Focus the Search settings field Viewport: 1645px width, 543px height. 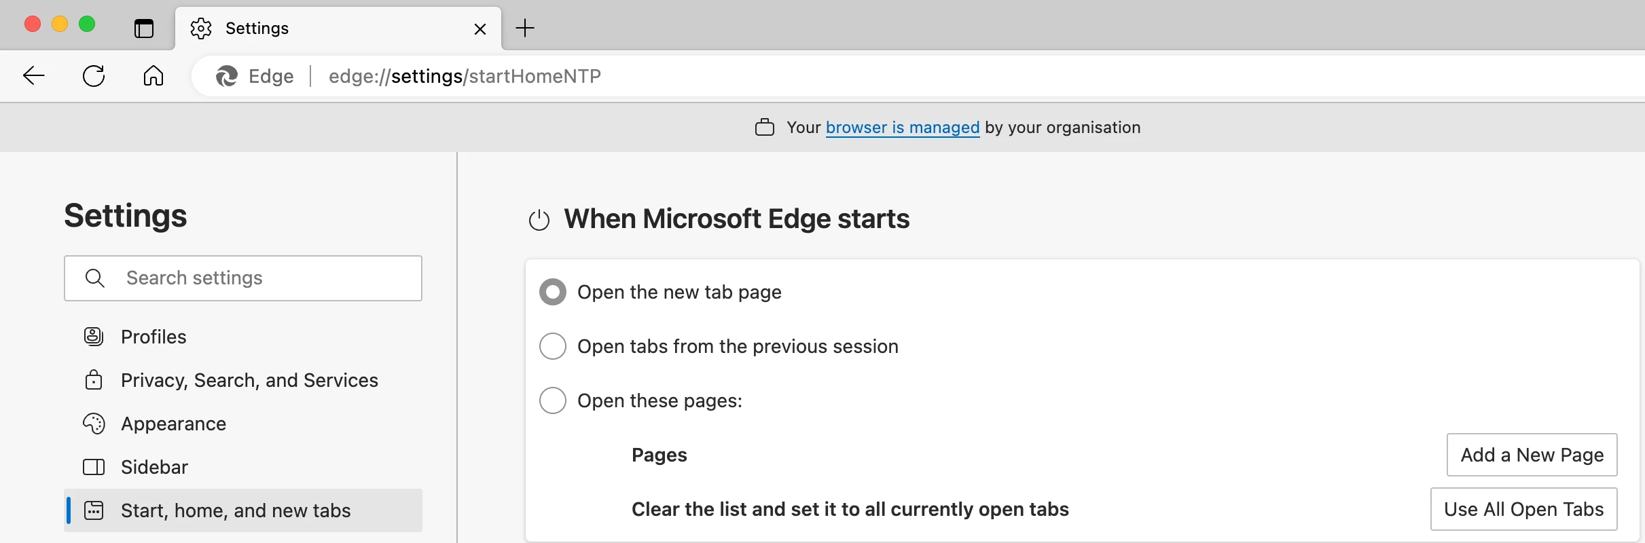tap(243, 278)
